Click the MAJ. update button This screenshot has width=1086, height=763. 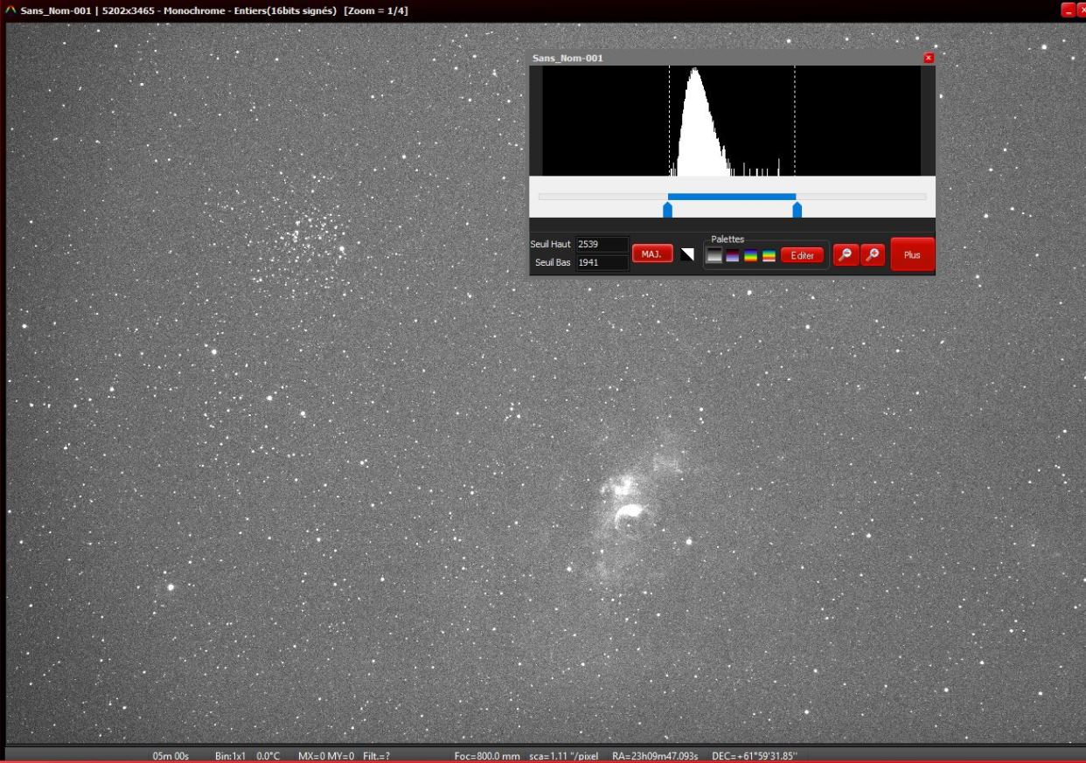[651, 254]
